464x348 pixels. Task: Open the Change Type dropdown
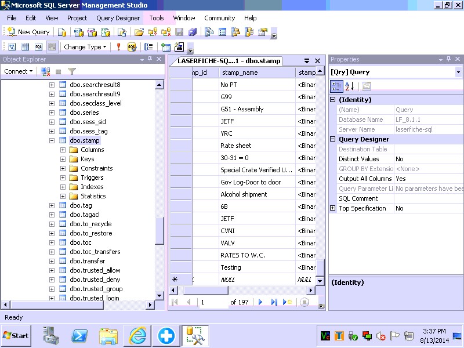pos(85,47)
